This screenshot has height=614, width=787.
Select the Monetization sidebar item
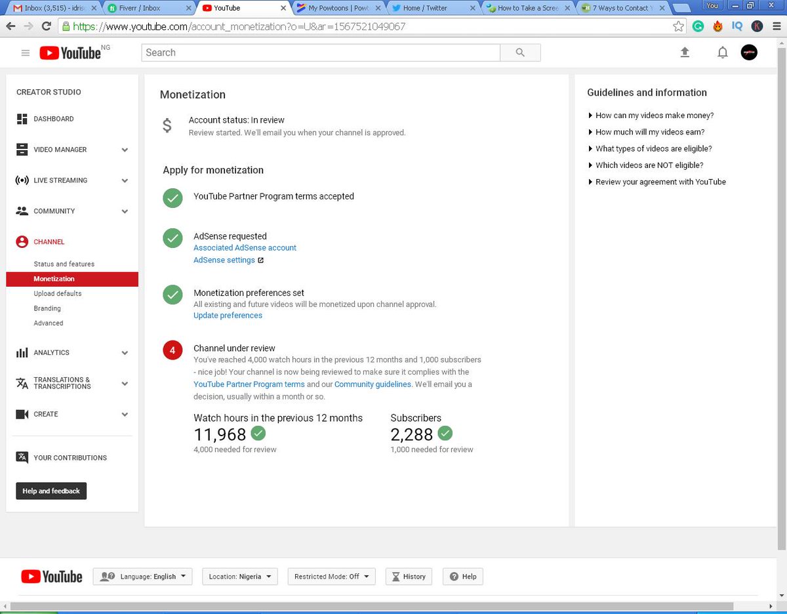(x=72, y=279)
